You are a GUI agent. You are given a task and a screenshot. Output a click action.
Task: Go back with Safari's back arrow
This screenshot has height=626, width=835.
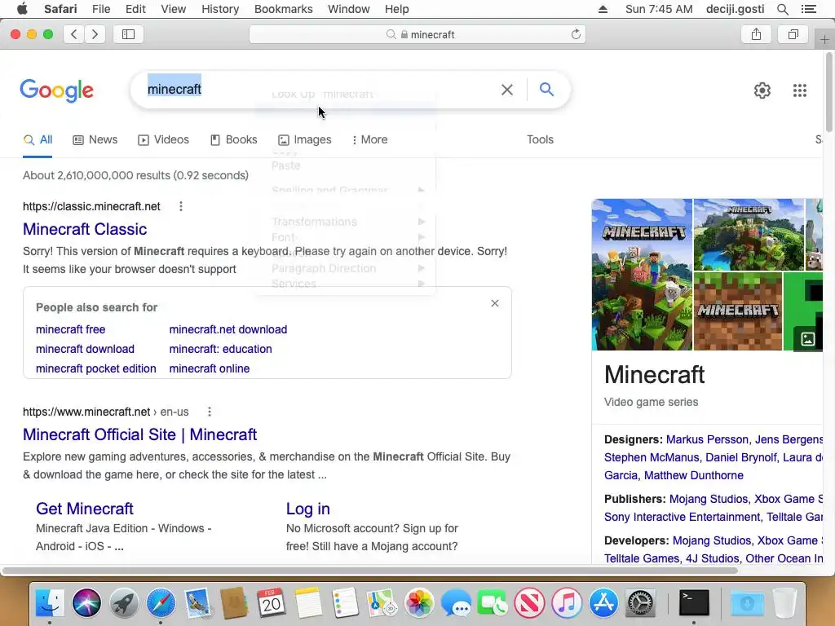click(x=74, y=34)
